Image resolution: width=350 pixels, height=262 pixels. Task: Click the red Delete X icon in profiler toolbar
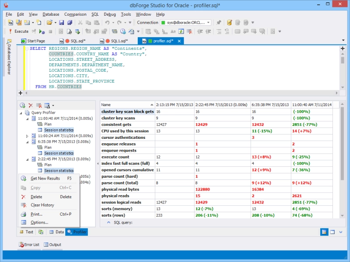(31, 105)
